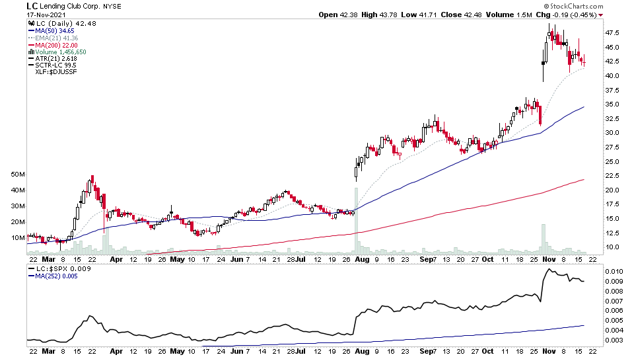Image resolution: width=634 pixels, height=357 pixels.
Task: Click the Close 42.48 value
Action: (461, 15)
